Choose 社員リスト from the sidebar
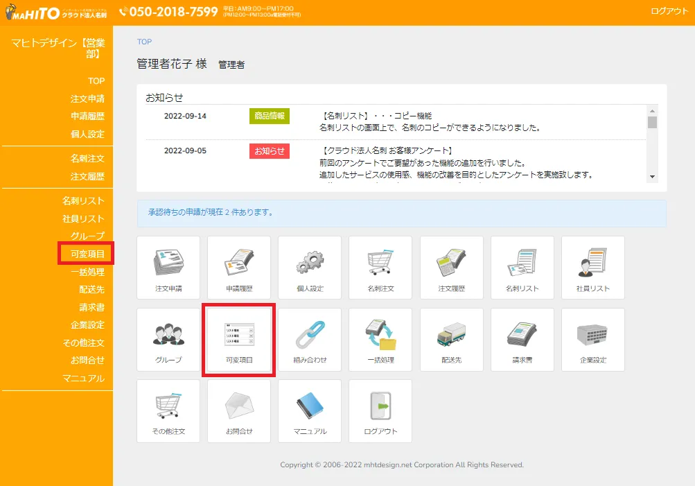The width and height of the screenshot is (695, 486). tap(83, 219)
